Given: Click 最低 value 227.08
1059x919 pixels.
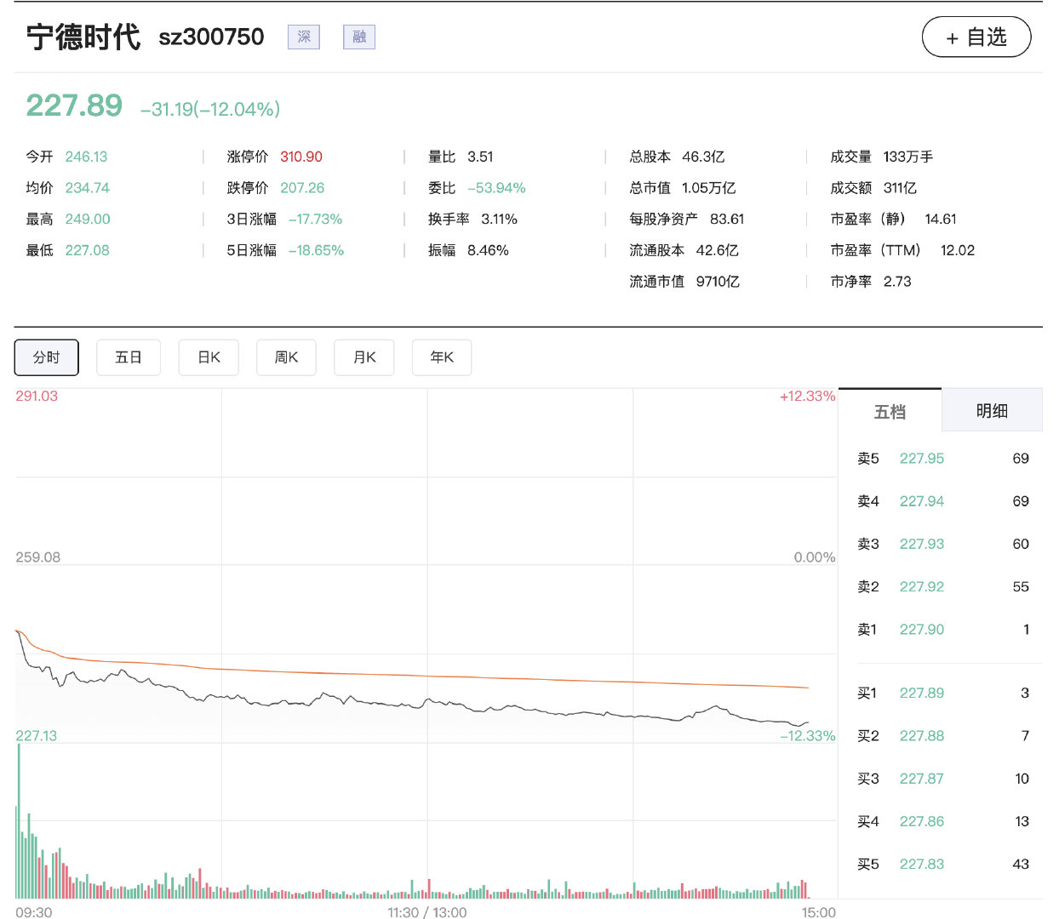Looking at the screenshot, I should [x=87, y=250].
